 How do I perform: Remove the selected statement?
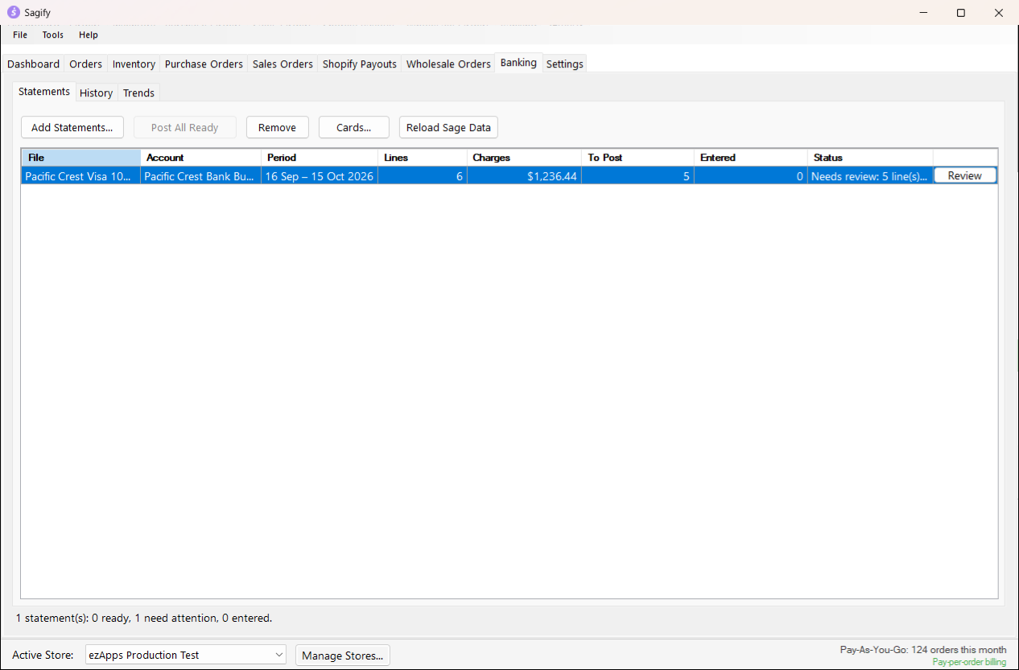[278, 127]
